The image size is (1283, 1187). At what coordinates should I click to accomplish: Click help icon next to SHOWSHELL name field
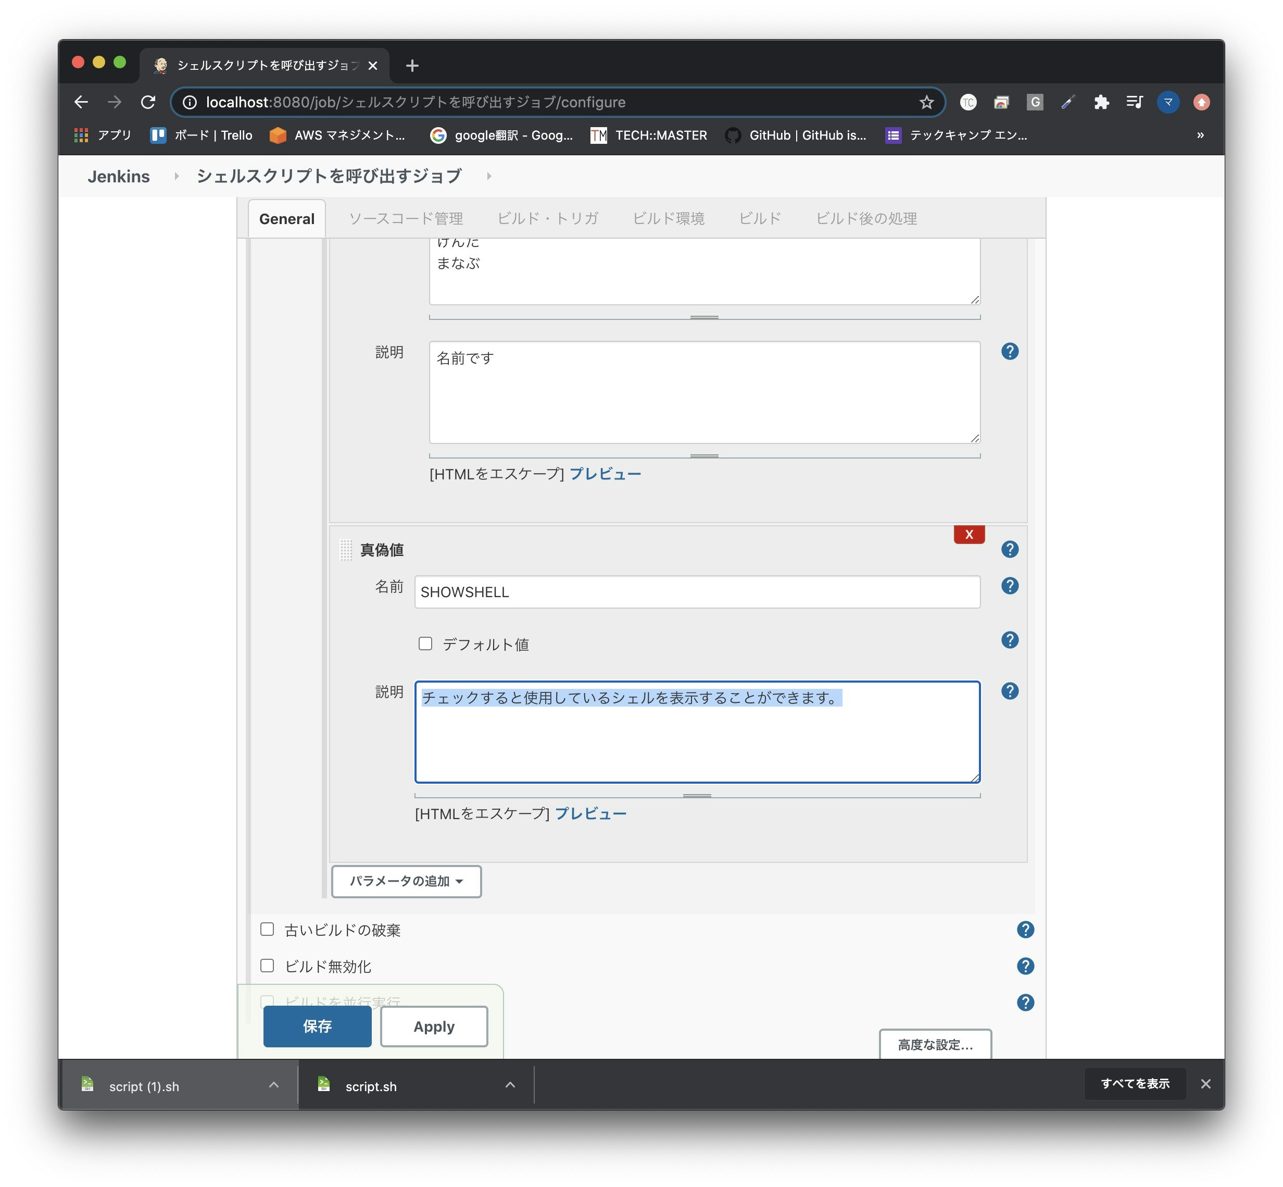pyautogui.click(x=1009, y=586)
